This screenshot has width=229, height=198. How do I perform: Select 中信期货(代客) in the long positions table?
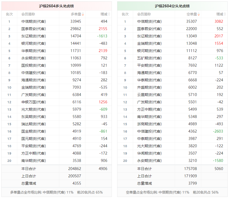coord(34,22)
